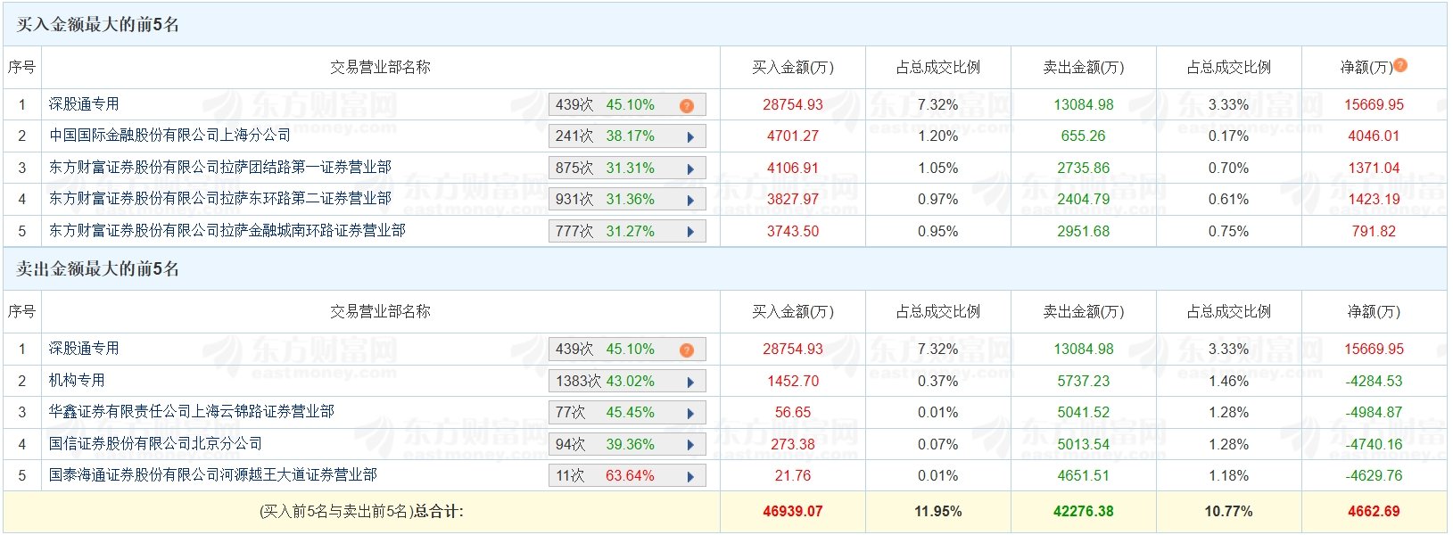The width and height of the screenshot is (1453, 535).
Task: Click the 94次 39.36% stats box
Action: (x=627, y=445)
